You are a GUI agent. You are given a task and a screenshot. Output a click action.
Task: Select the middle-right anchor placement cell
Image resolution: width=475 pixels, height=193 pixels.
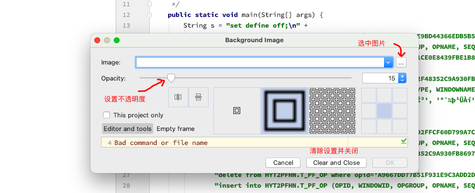click(x=400, y=111)
